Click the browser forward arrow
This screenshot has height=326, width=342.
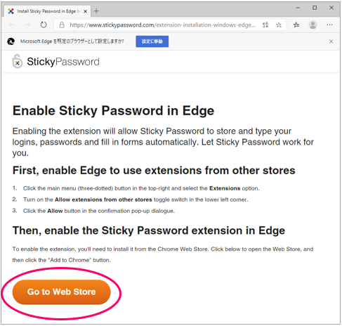coord(27,25)
